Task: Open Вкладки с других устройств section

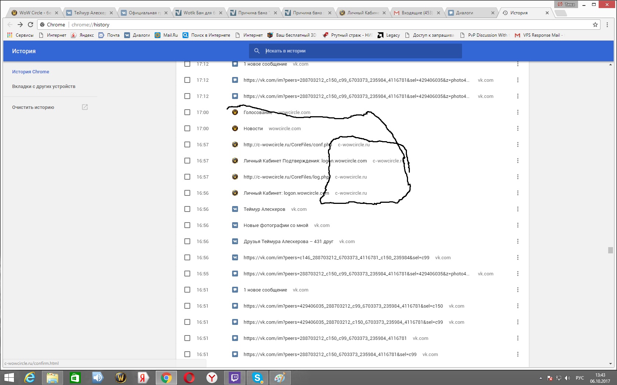Action: click(44, 87)
